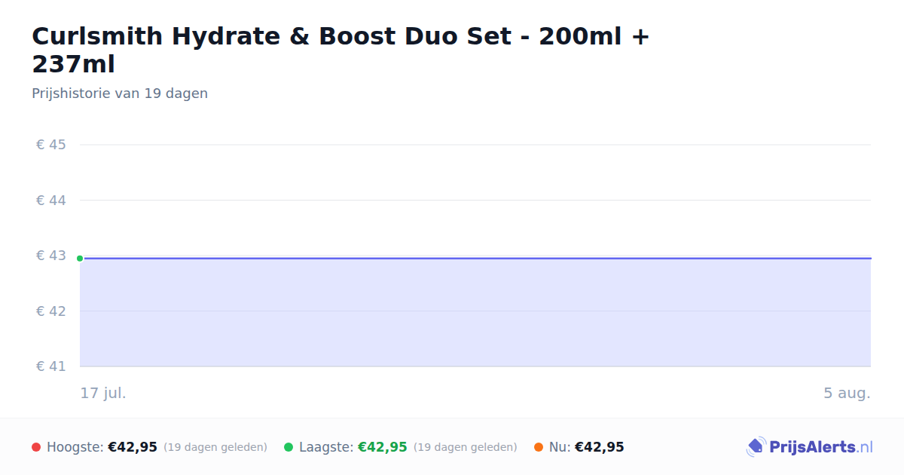This screenshot has width=904, height=475.
Task: Click the € 41 axis label
Action: point(51,366)
